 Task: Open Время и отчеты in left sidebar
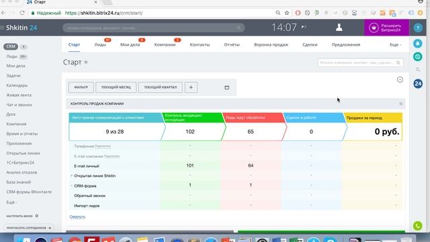point(22,134)
